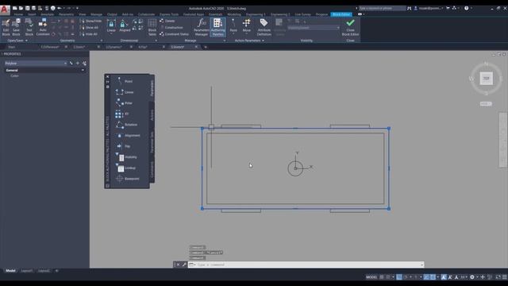508x286 pixels.
Task: Open the Linear constraint dropdown arrow
Action: 111,33
